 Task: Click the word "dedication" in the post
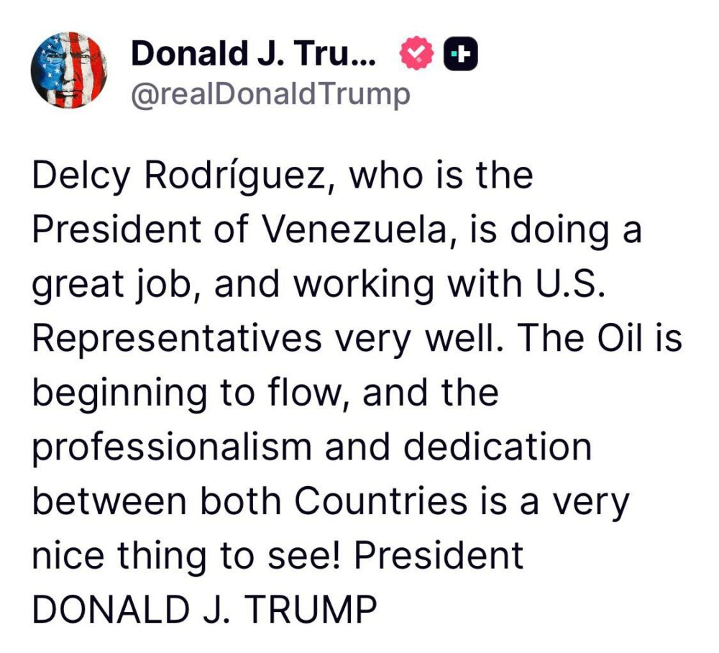tap(497, 447)
